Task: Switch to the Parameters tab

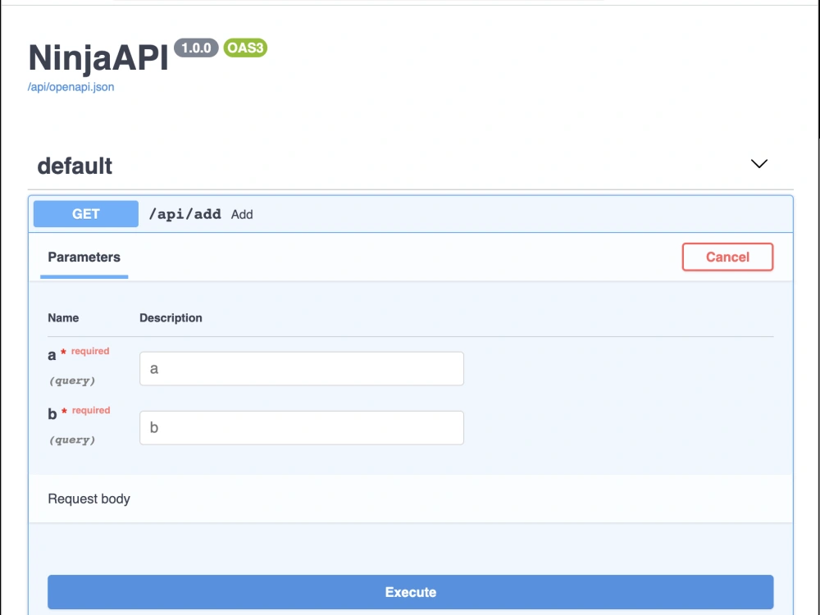Action: click(83, 257)
